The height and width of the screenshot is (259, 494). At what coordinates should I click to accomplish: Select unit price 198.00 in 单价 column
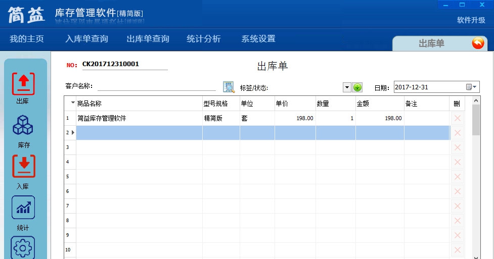(295, 118)
